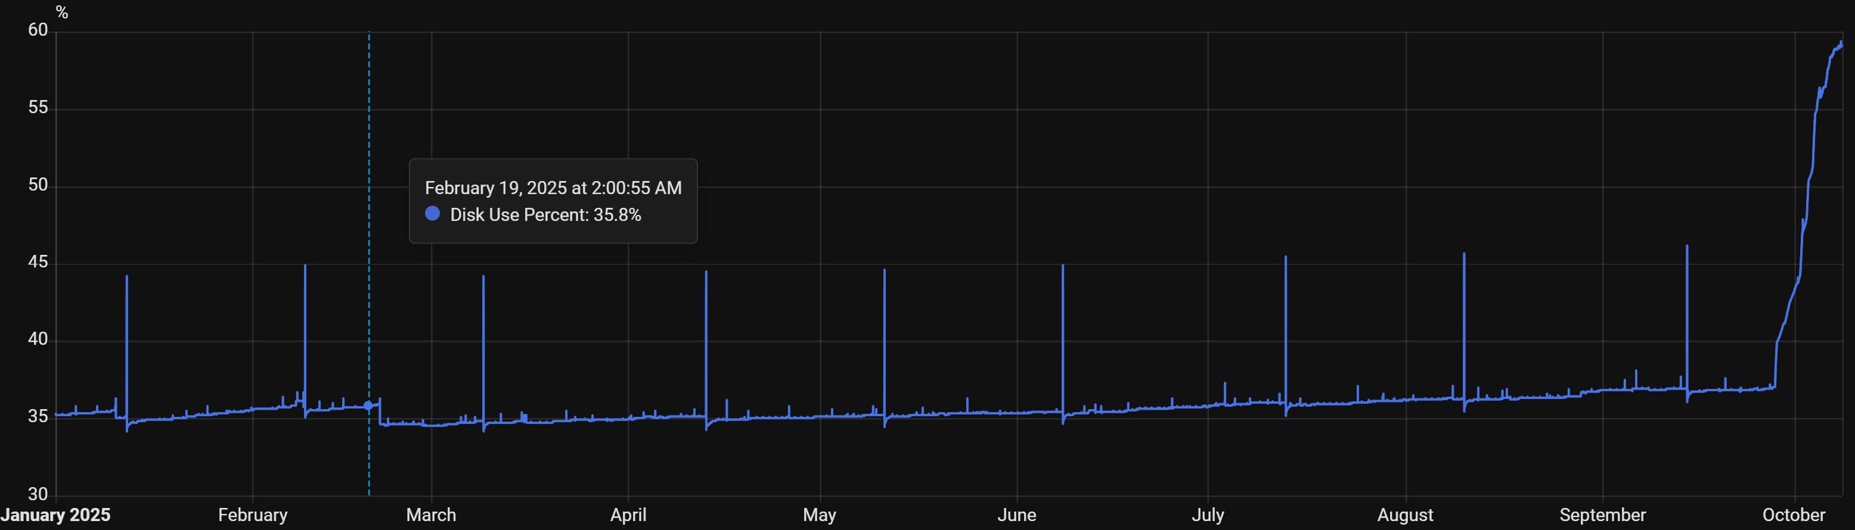Click the "30" y-axis tick label
Image resolution: width=1855 pixels, height=530 pixels.
point(38,494)
